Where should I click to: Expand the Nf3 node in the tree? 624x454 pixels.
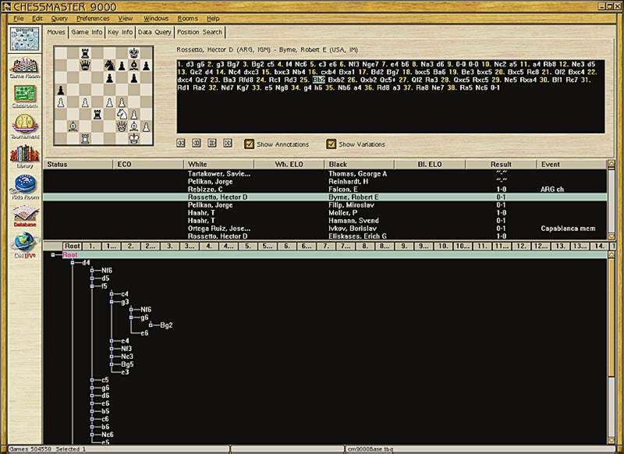(x=112, y=349)
